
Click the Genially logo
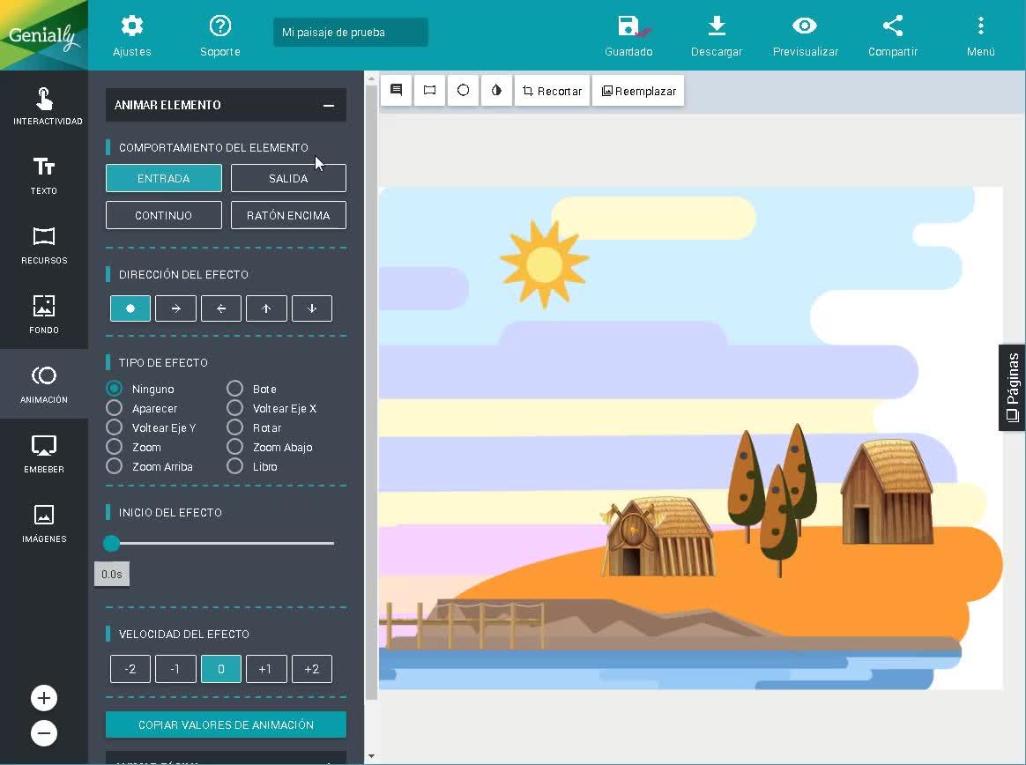44,34
